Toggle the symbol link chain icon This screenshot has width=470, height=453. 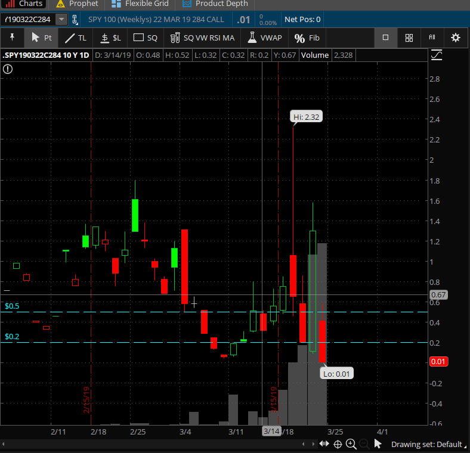click(x=75, y=20)
